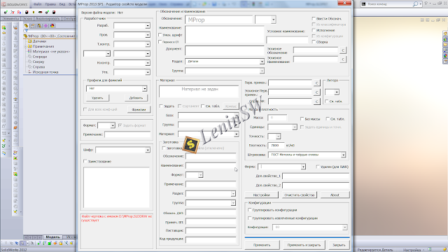Enable Без массы checkbox

[302, 118]
